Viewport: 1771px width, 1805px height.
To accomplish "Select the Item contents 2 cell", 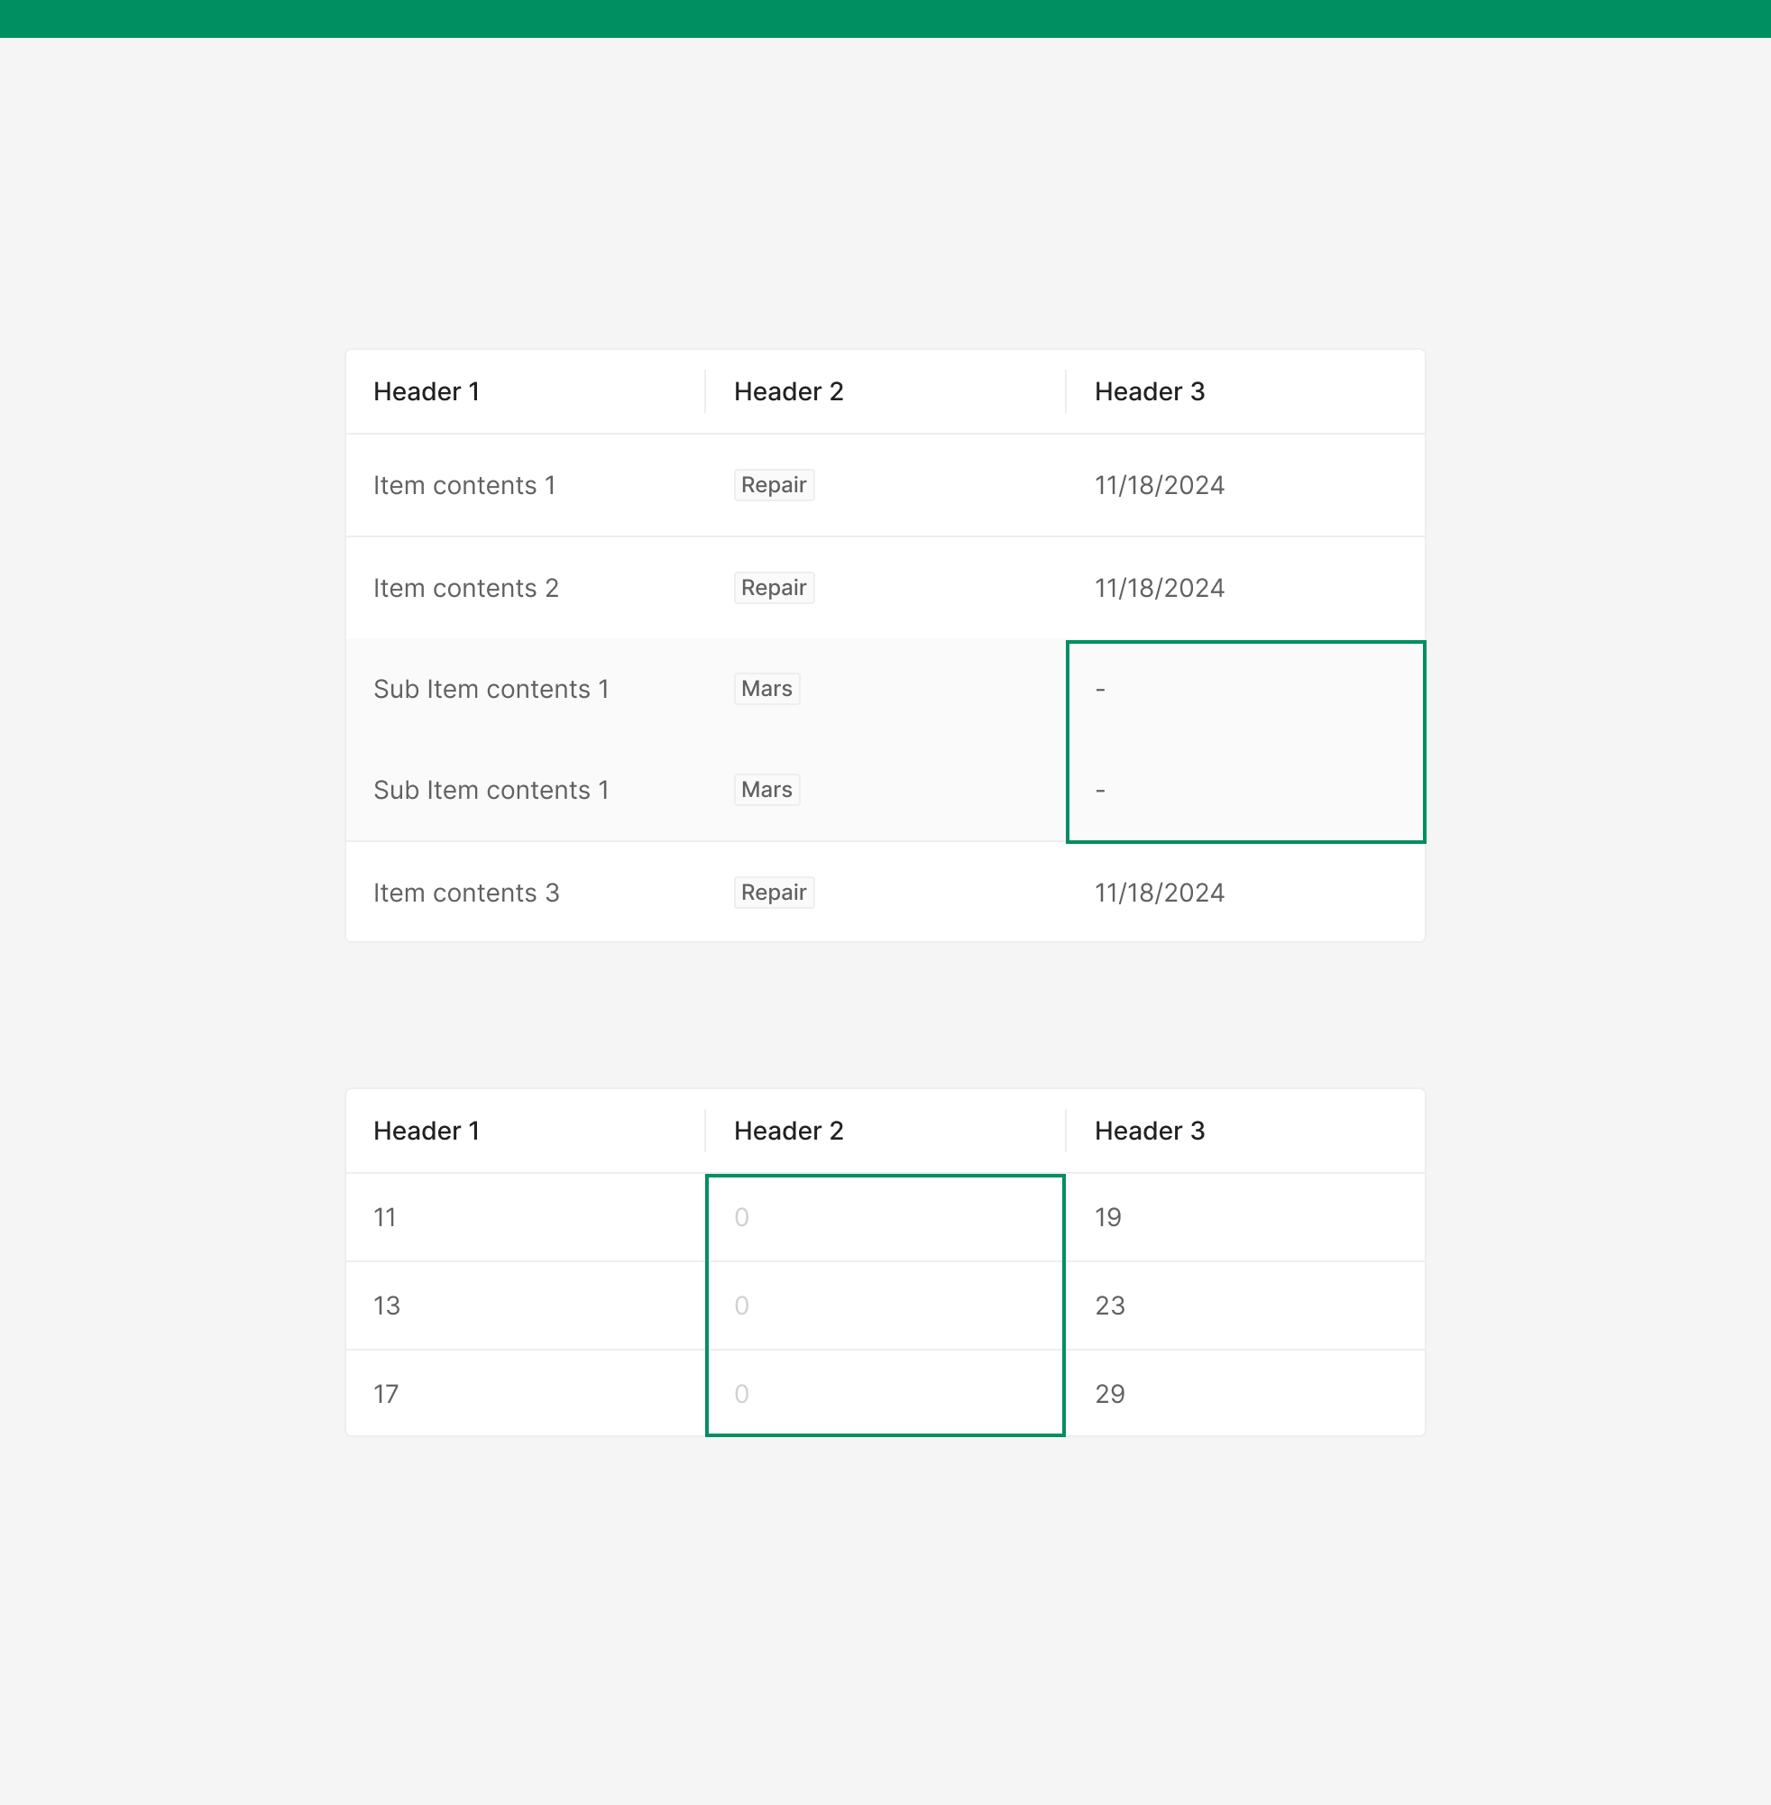I will point(465,588).
